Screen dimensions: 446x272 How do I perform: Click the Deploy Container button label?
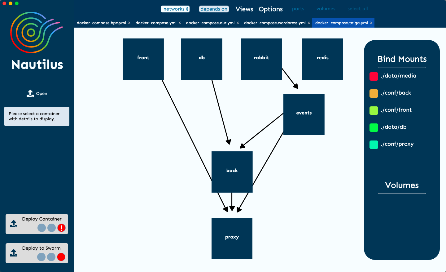[42, 219]
